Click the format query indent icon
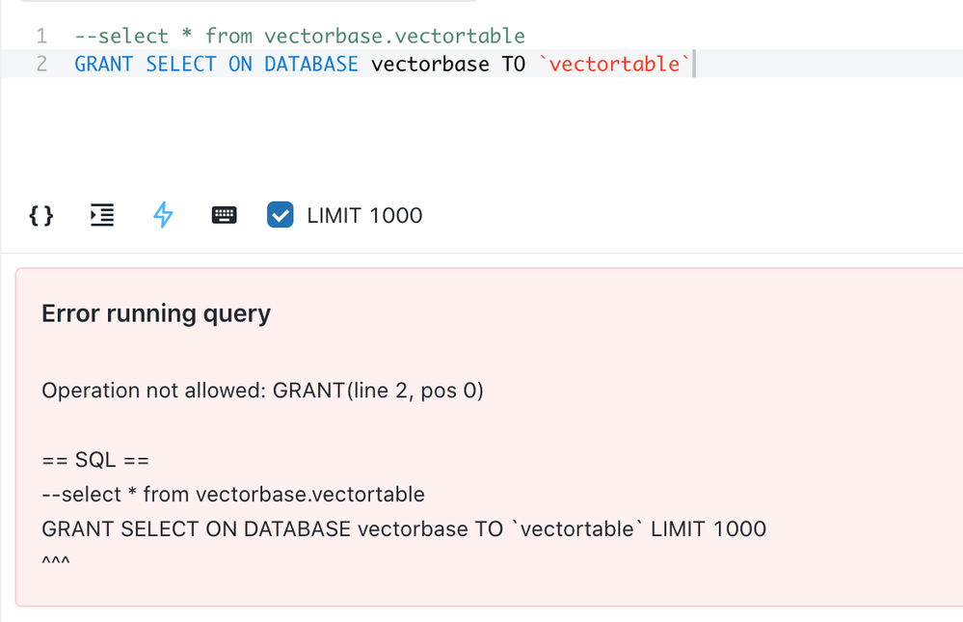Viewport: 963px width, 622px height. (102, 215)
